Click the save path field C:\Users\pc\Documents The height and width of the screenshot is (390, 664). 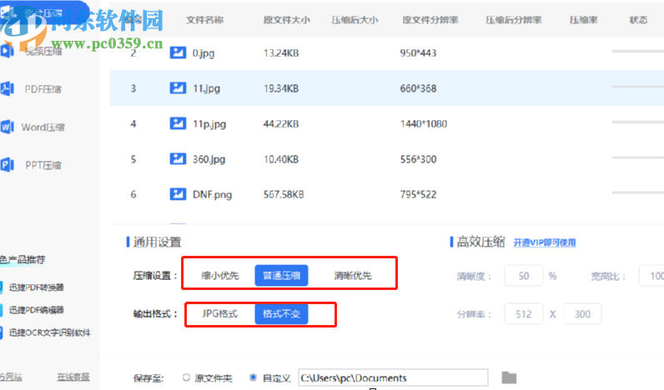click(393, 377)
